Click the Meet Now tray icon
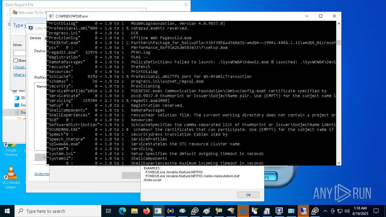Viewport: 386px width, 217px height. (333, 211)
